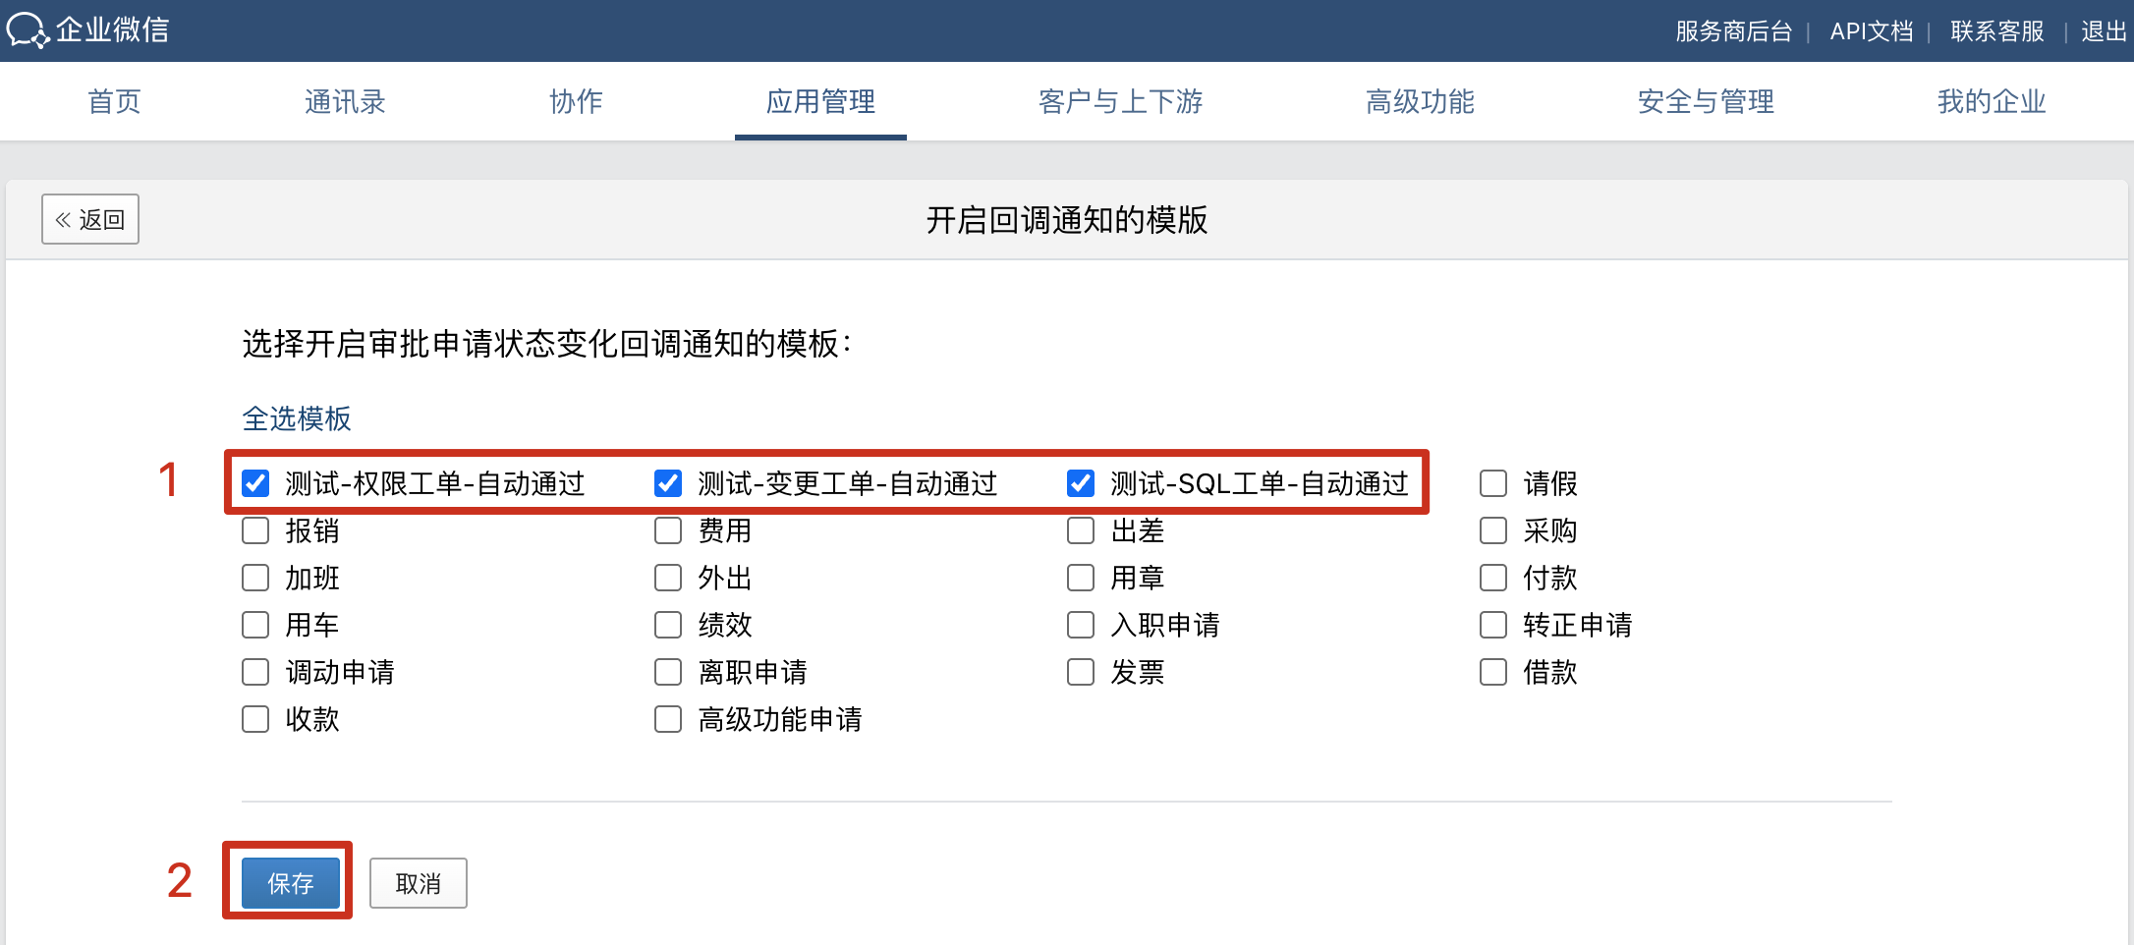
Task: Click the 返回 back button
Action: tap(90, 219)
